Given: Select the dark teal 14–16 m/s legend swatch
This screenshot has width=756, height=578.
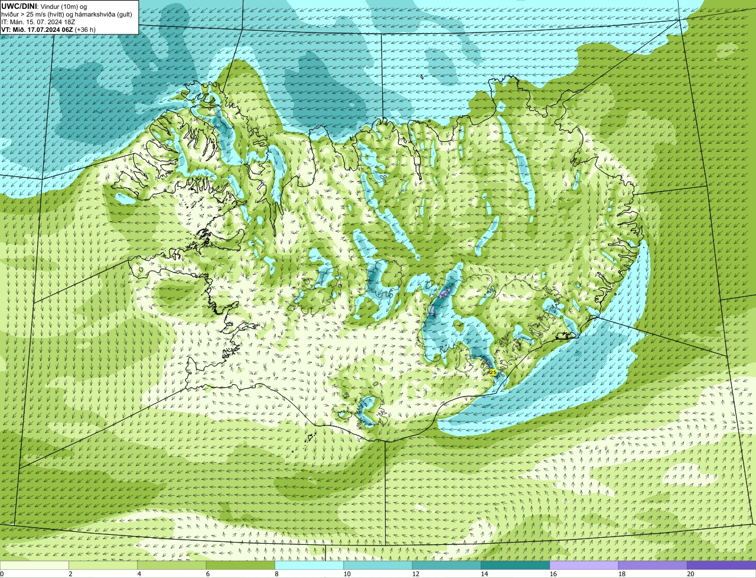Looking at the screenshot, I should click(515, 565).
